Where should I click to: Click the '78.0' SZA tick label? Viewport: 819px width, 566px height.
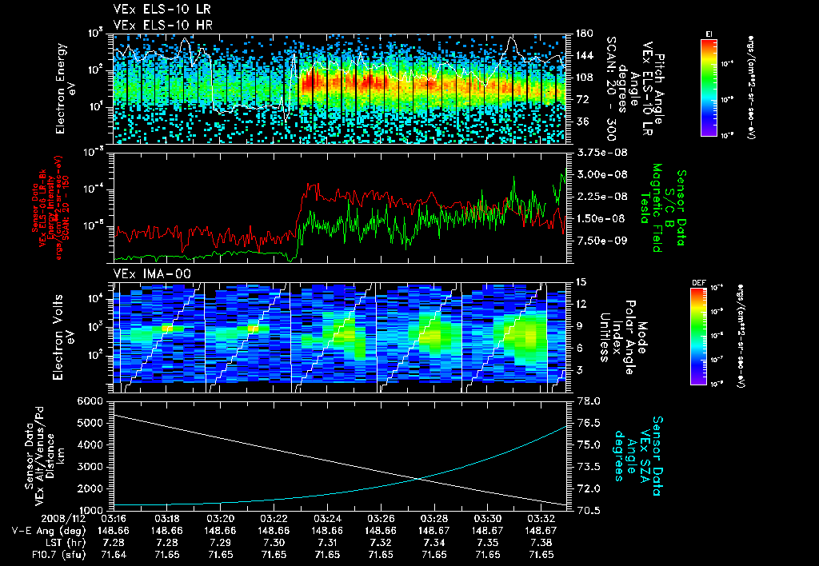coord(588,401)
